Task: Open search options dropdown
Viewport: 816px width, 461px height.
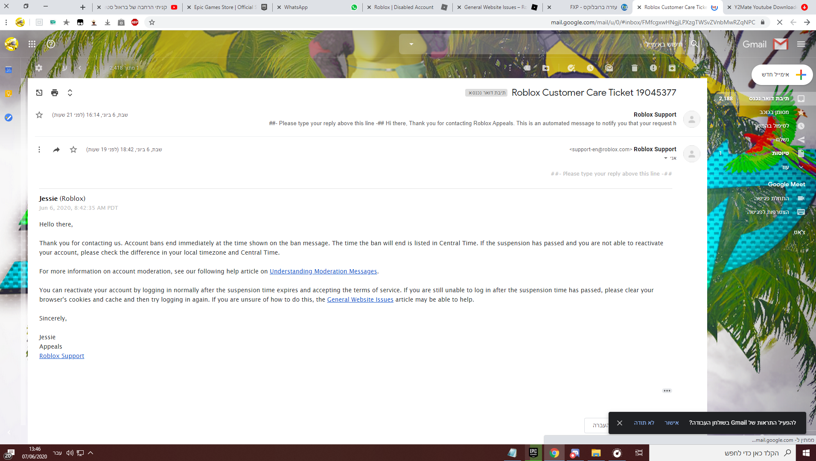Action: pyautogui.click(x=411, y=44)
